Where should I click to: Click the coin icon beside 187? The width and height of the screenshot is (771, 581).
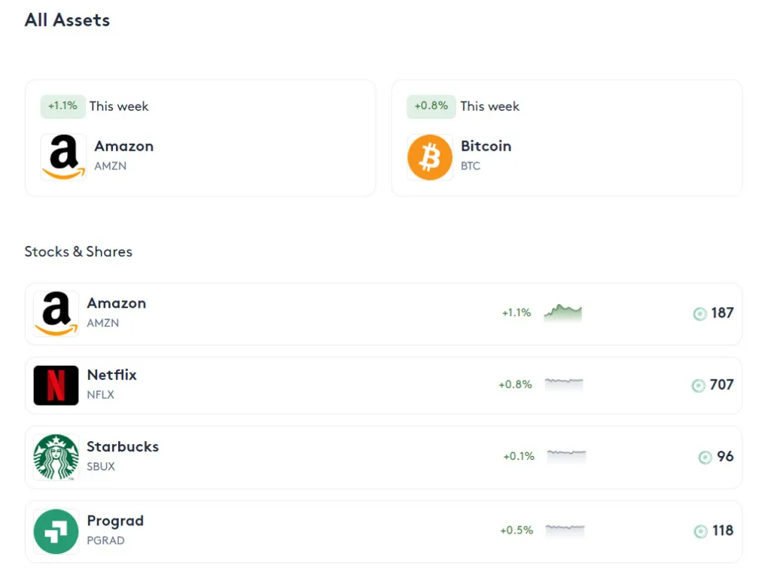pyautogui.click(x=699, y=314)
